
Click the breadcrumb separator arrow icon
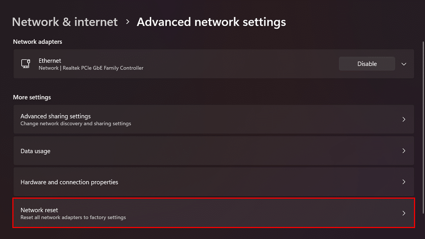point(127,22)
